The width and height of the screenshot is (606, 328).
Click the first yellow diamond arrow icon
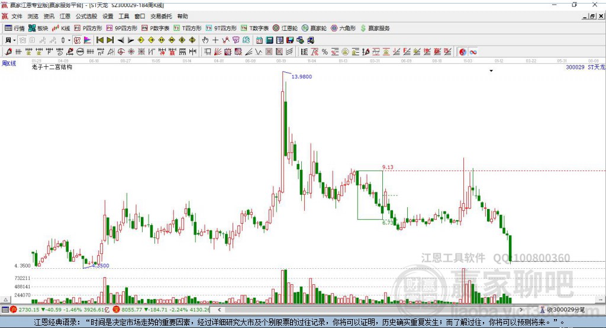point(141,40)
